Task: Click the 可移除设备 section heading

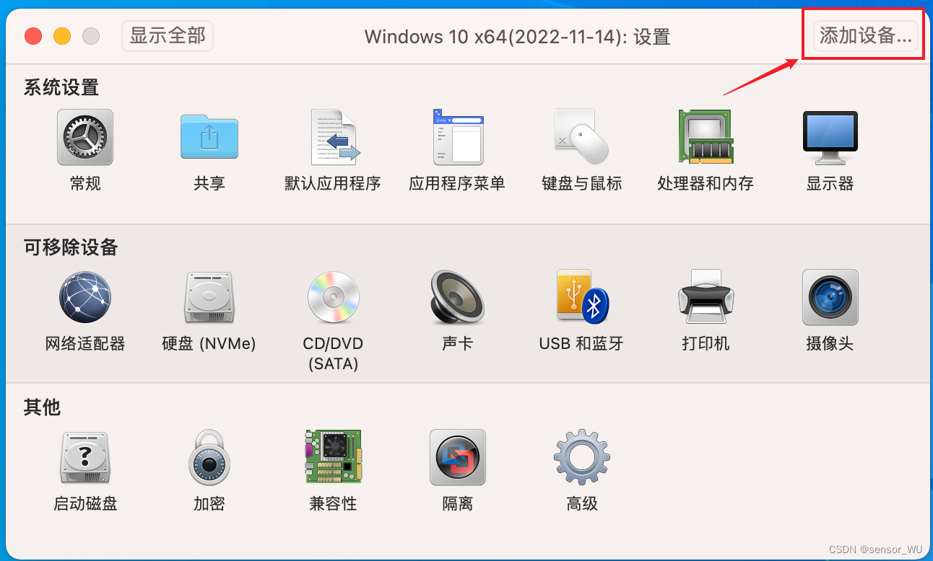Action: pos(71,248)
